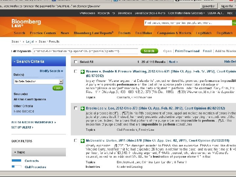Open the News menu
236x177 pixels.
tap(65, 33)
